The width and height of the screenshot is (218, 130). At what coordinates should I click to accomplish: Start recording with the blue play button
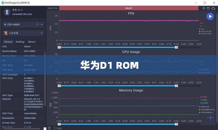point(210,16)
